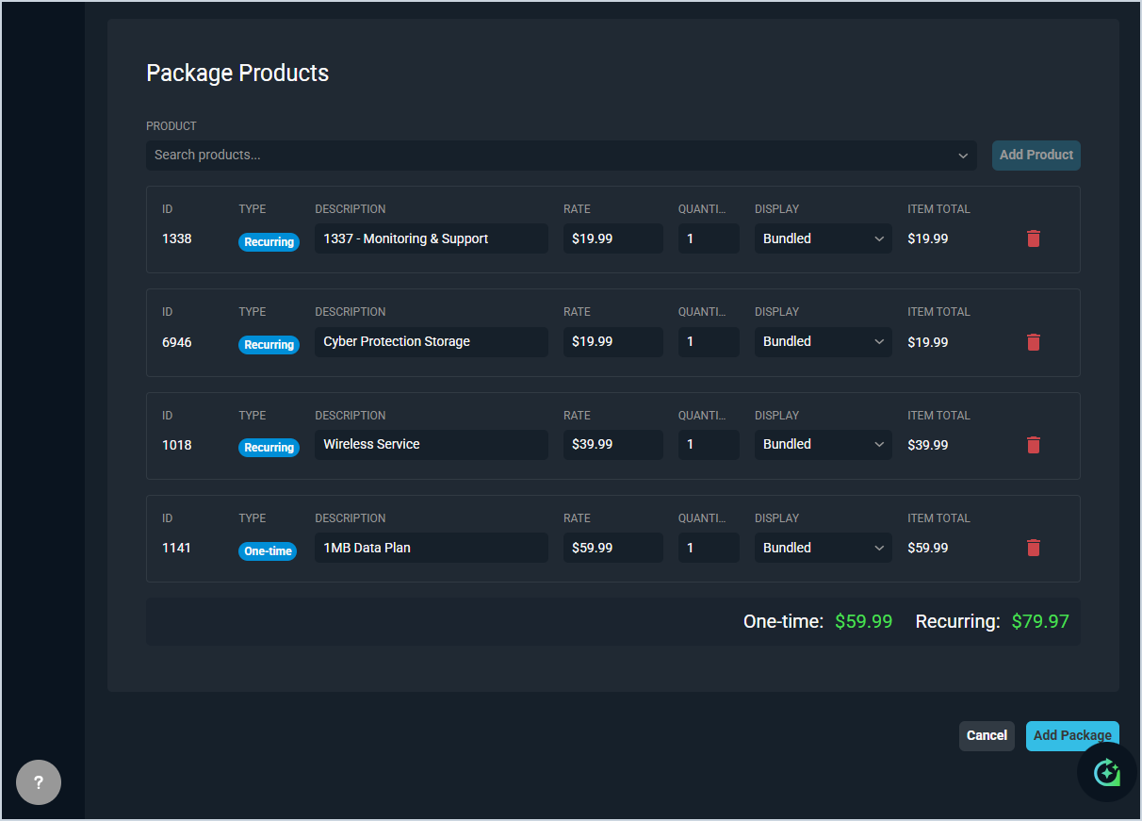This screenshot has width=1142, height=821.
Task: Open Display dropdown for Wireless Service
Action: pos(823,445)
